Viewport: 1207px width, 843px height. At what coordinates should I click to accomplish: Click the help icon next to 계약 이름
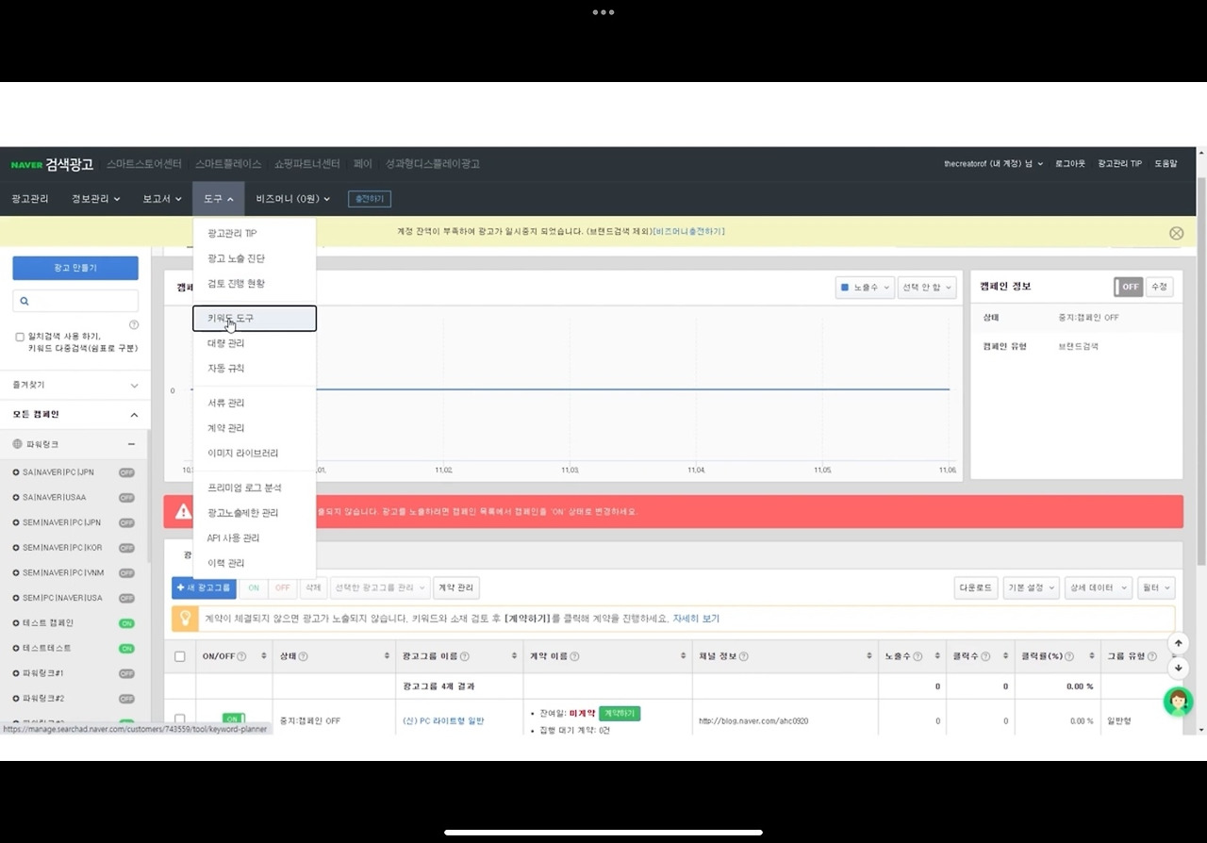[574, 656]
